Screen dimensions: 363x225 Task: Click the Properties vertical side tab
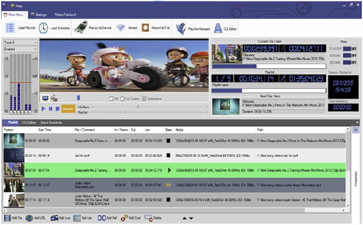(x=356, y=178)
